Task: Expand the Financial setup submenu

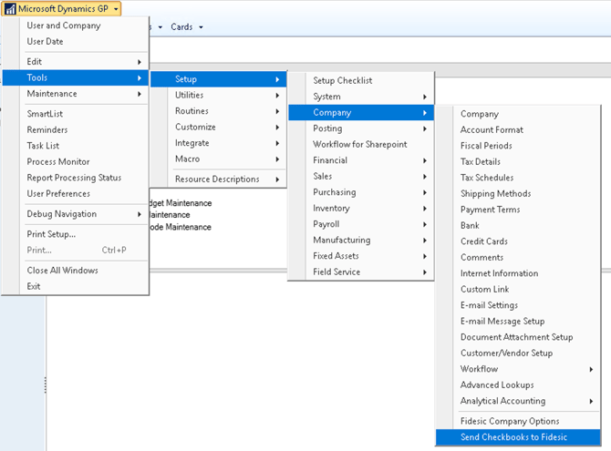Action: click(361, 160)
